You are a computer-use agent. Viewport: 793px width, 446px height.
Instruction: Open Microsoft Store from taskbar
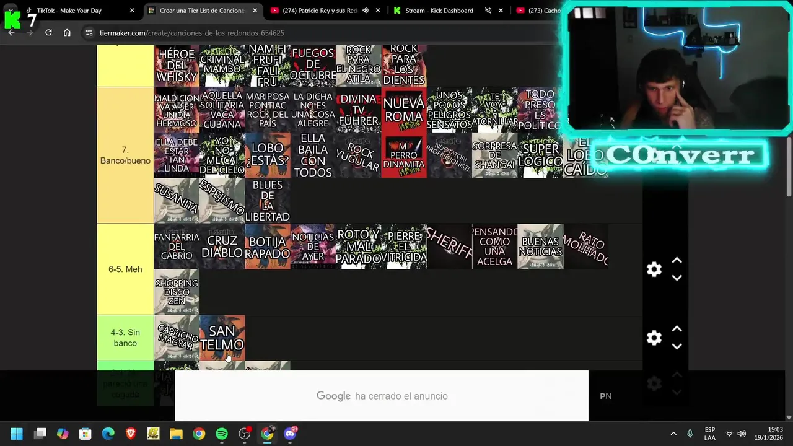(85, 434)
